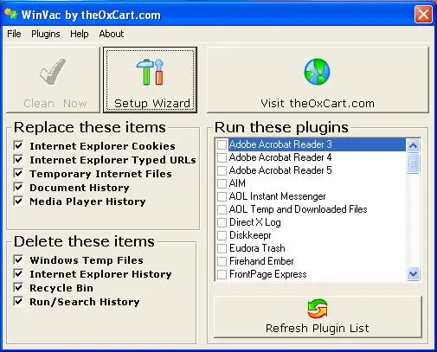Check the AOL Instant Messenger plugin box
The height and width of the screenshot is (352, 437).
(x=222, y=196)
